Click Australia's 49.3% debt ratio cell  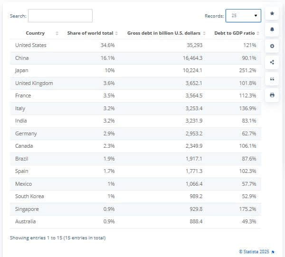click(249, 221)
